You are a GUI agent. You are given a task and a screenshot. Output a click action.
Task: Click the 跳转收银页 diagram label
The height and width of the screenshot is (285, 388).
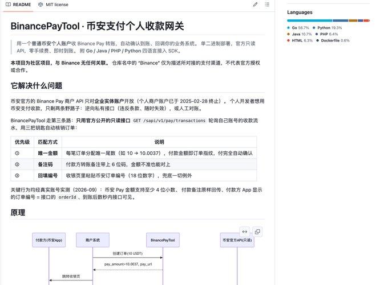[x=71, y=276]
